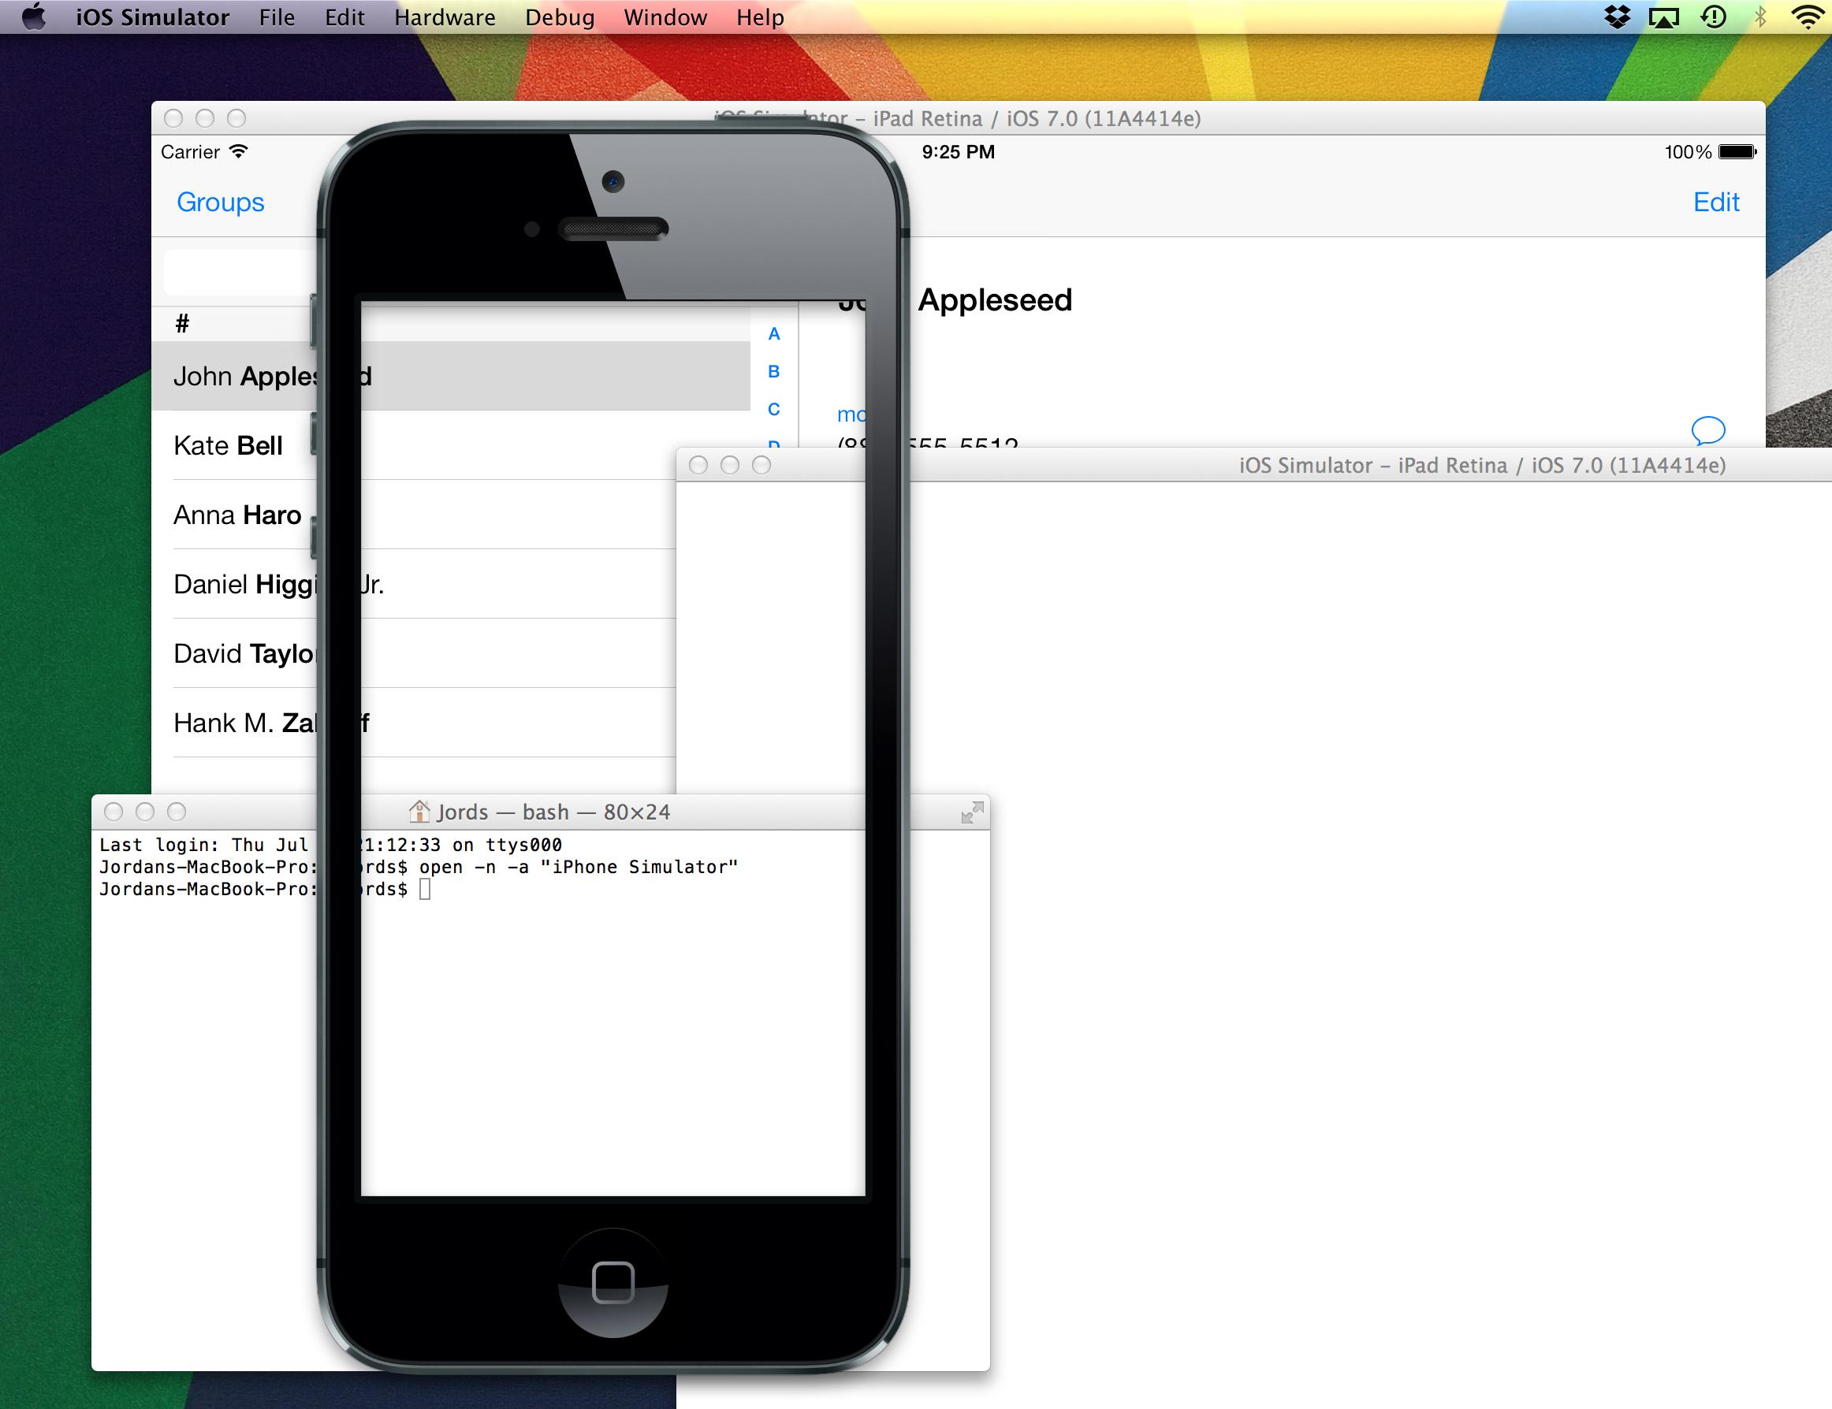
Task: Open the Window menu
Action: [x=665, y=17]
